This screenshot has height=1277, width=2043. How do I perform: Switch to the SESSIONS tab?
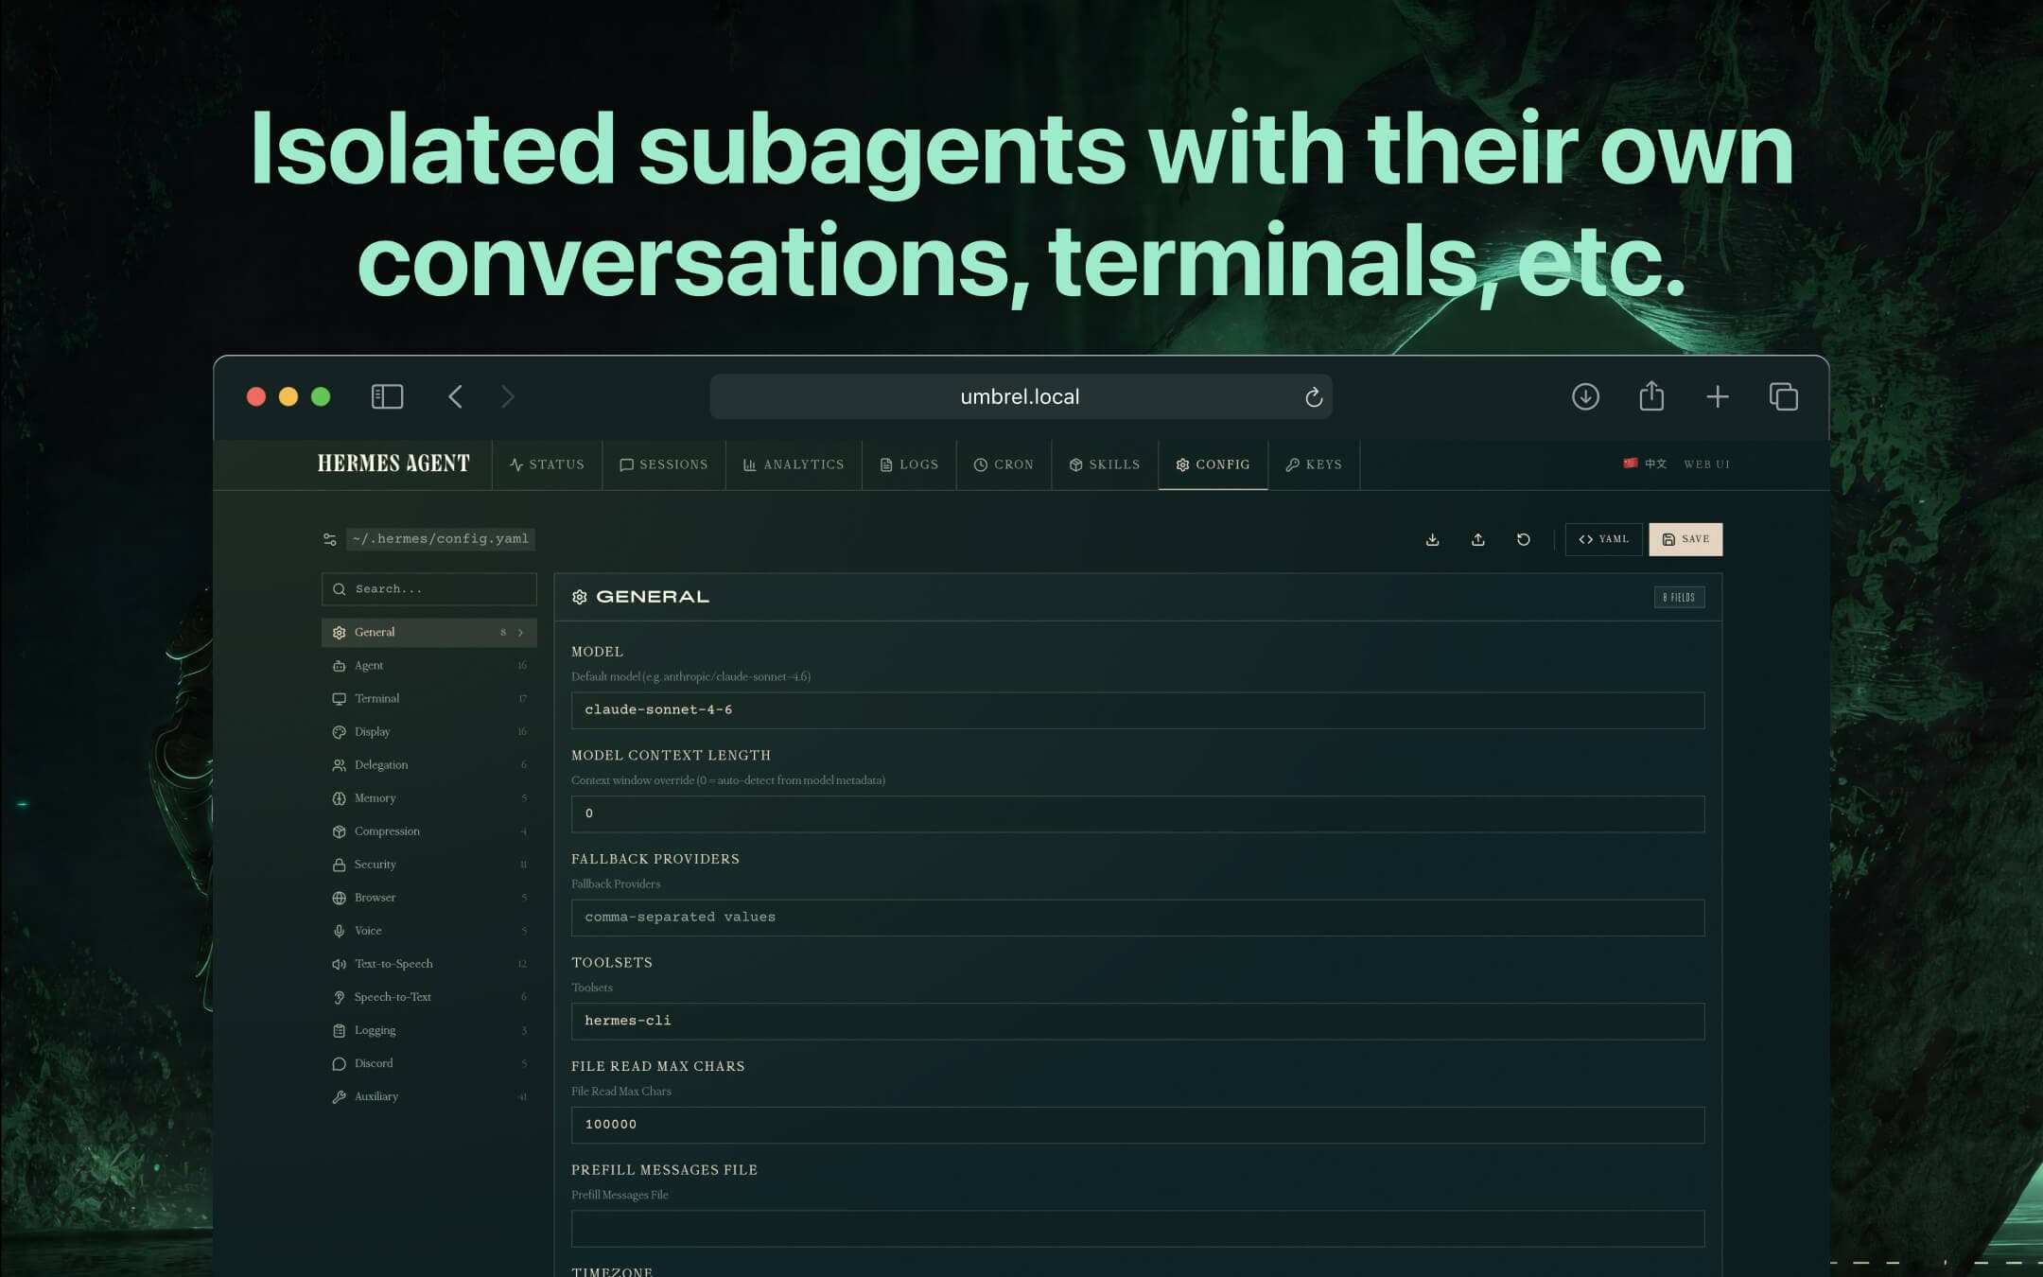663,464
